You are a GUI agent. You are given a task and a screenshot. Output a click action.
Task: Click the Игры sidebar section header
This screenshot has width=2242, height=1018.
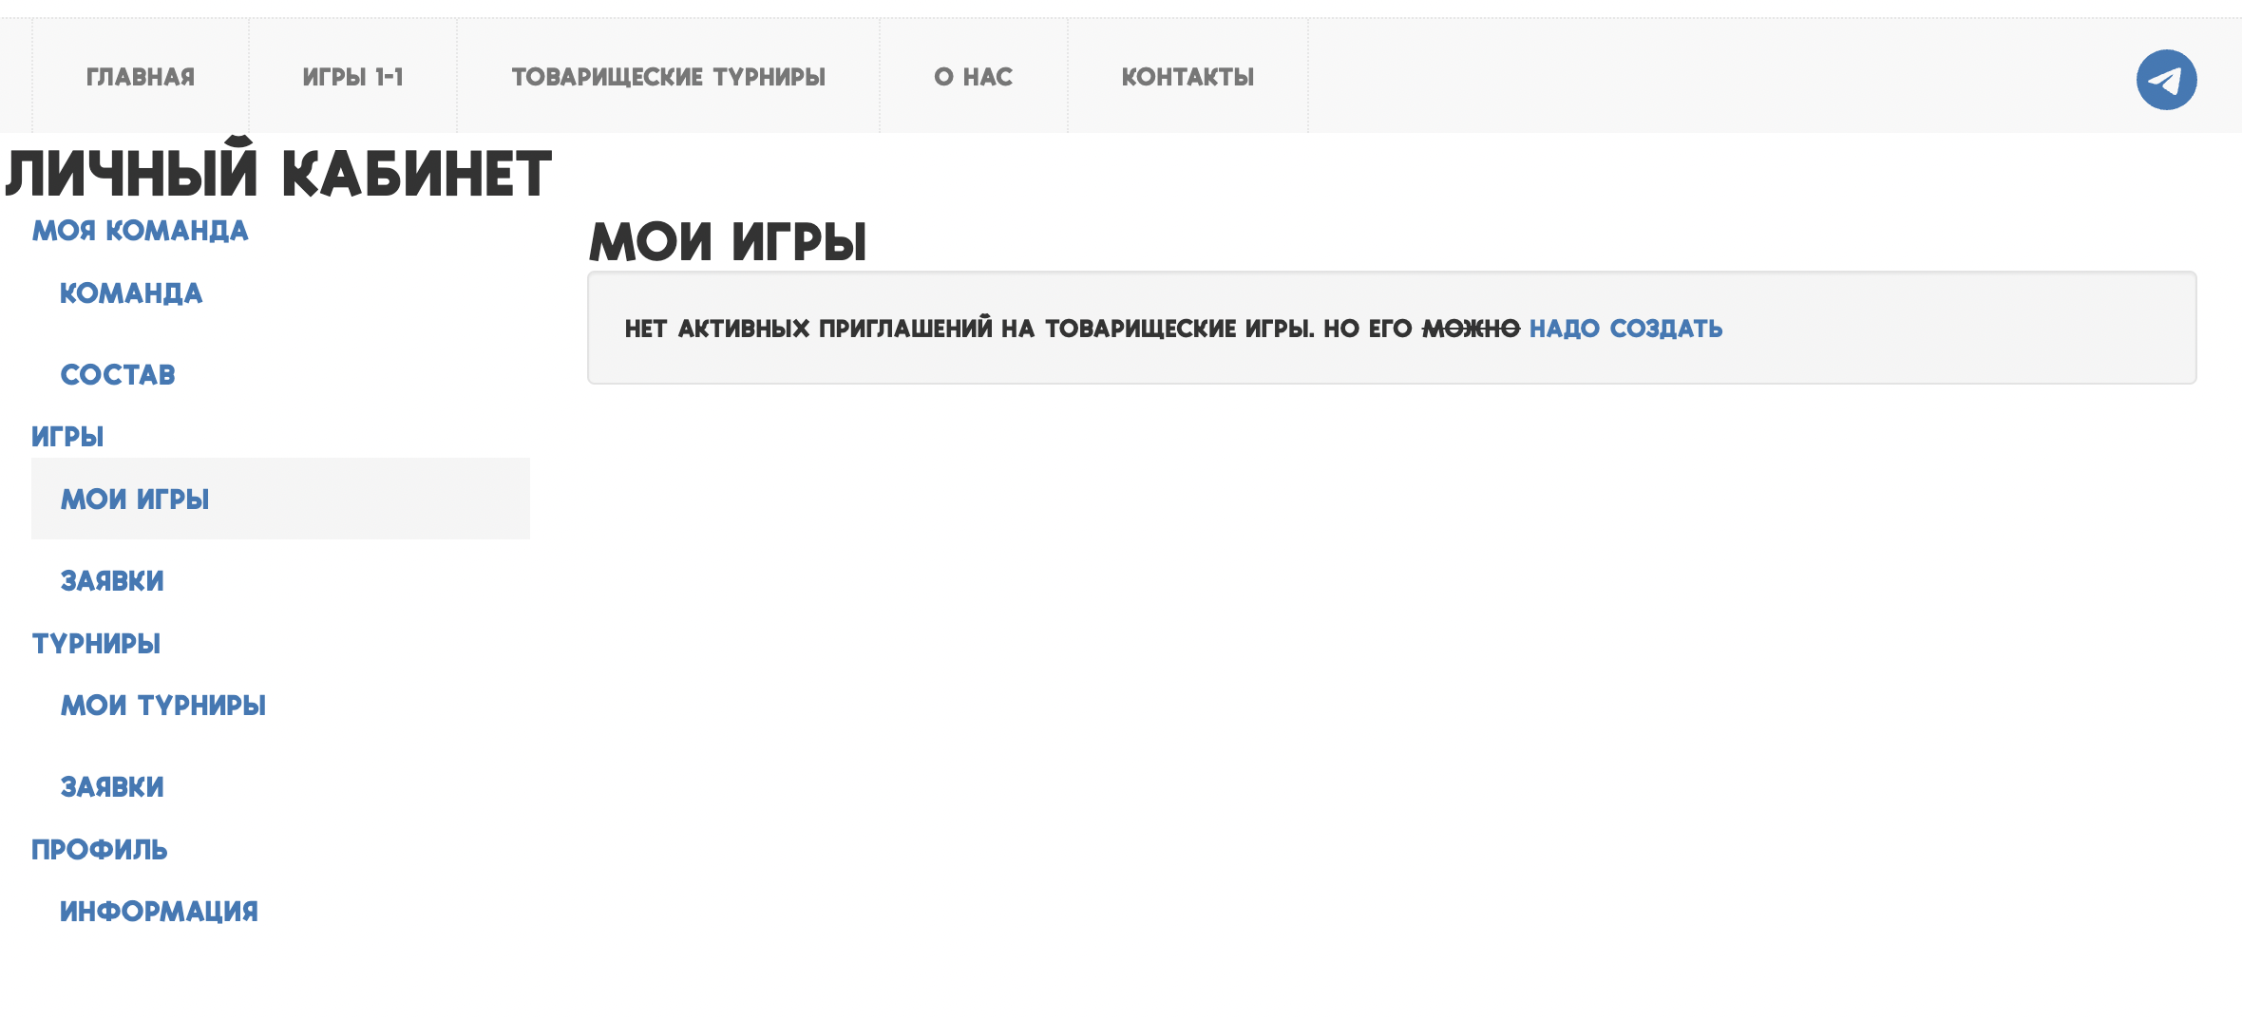pos(67,437)
